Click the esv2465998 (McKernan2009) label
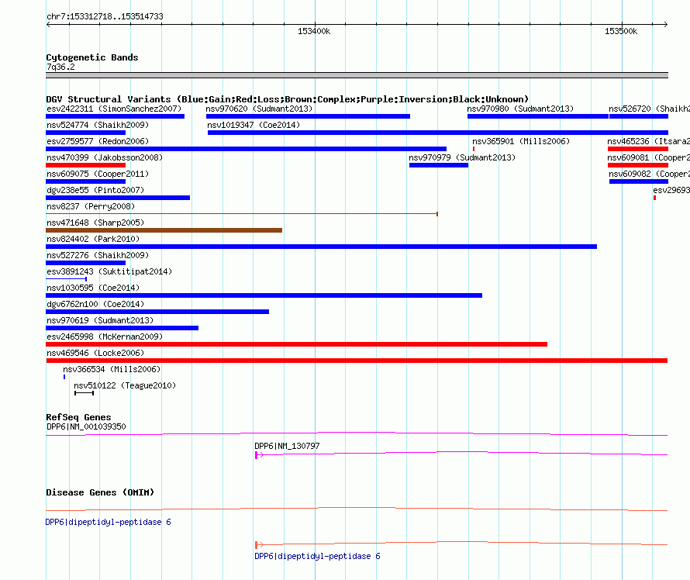Image resolution: width=690 pixels, height=580 pixels. [x=105, y=337]
